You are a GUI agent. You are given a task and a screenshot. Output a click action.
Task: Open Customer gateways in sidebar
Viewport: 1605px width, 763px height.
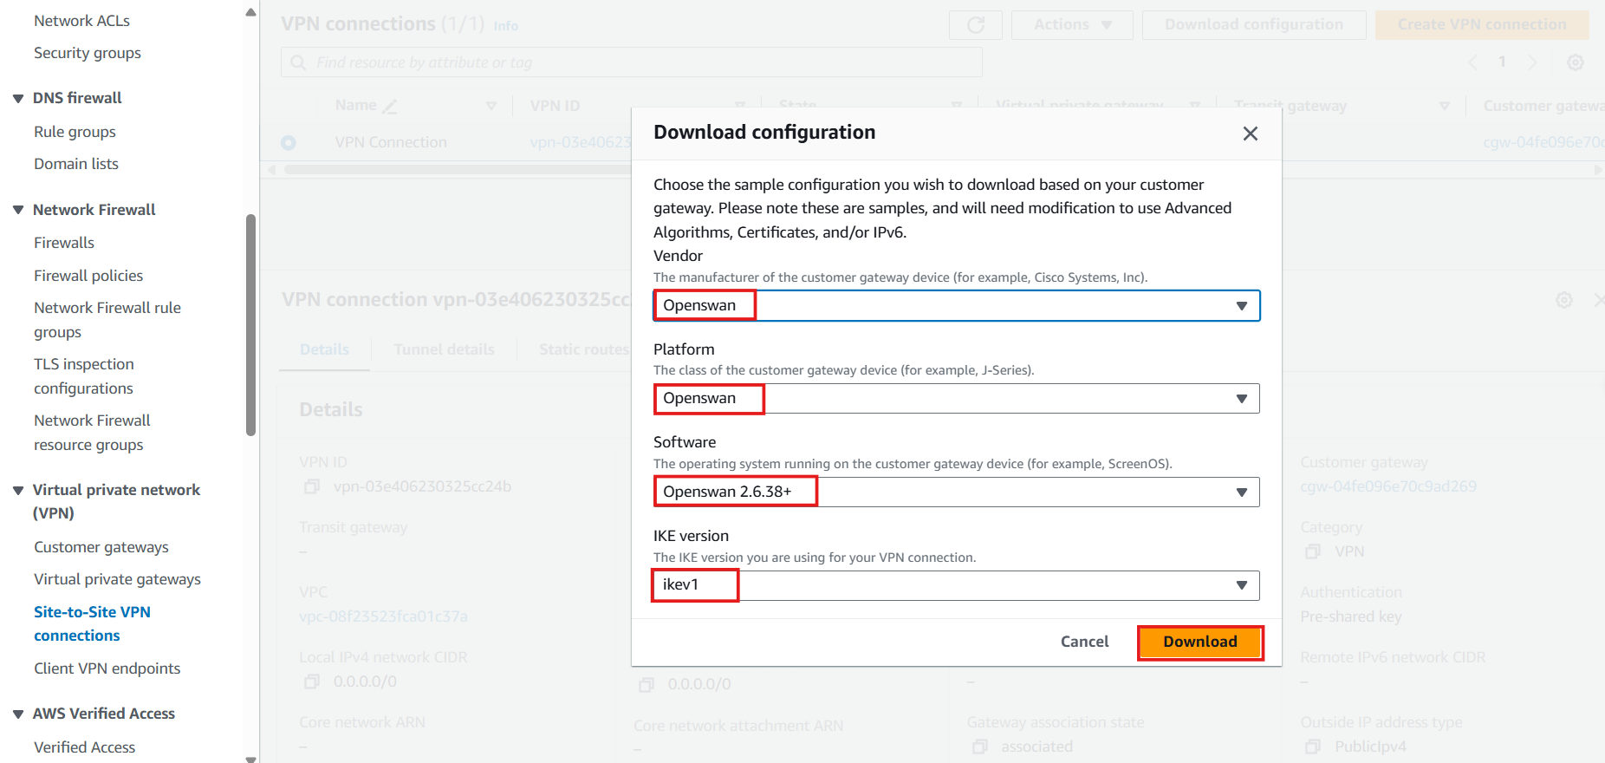[x=101, y=547]
